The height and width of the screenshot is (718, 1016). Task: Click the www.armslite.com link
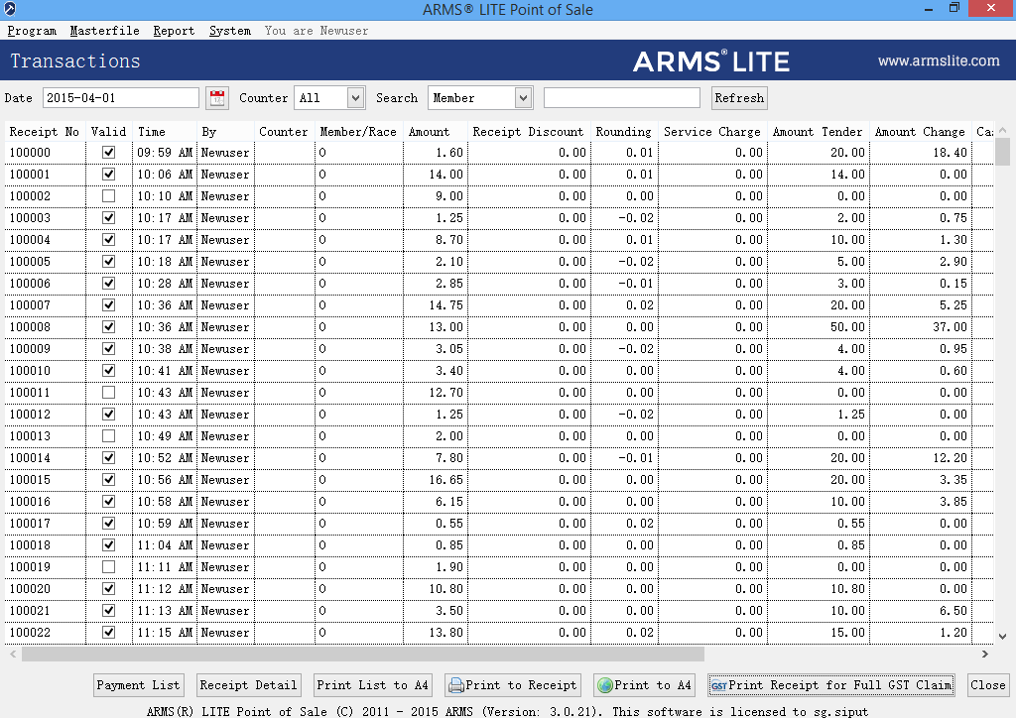click(939, 60)
